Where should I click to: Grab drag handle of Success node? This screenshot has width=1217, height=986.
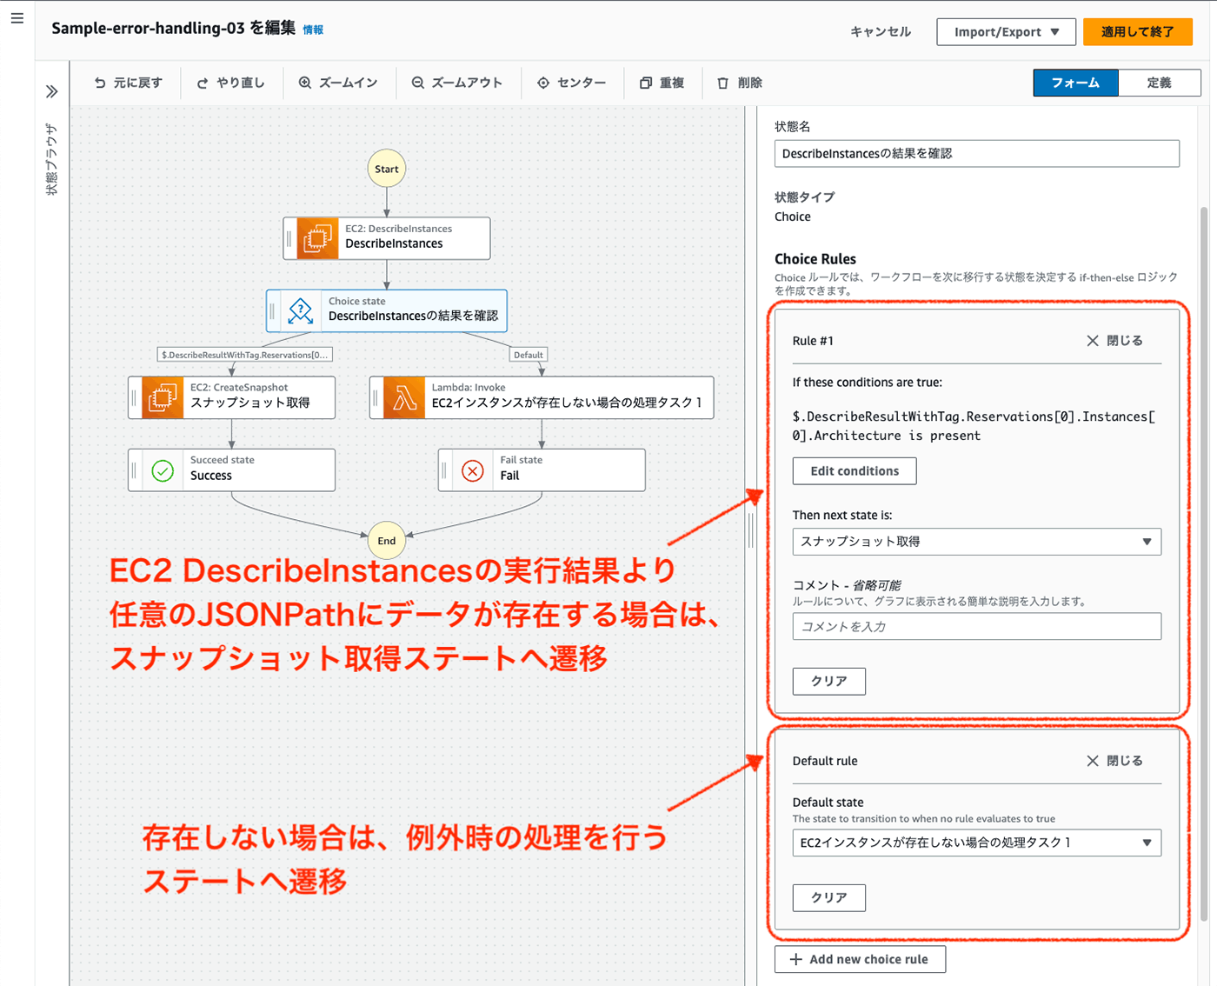134,470
